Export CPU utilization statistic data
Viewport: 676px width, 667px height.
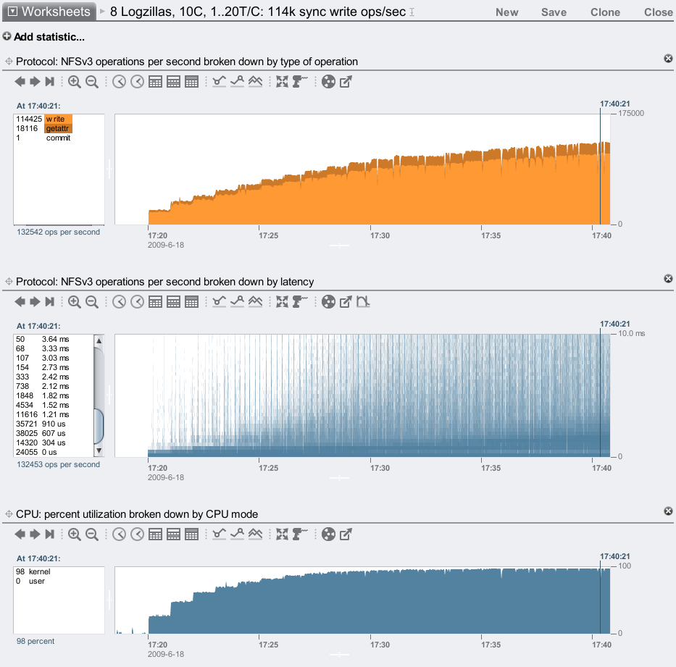click(x=346, y=534)
